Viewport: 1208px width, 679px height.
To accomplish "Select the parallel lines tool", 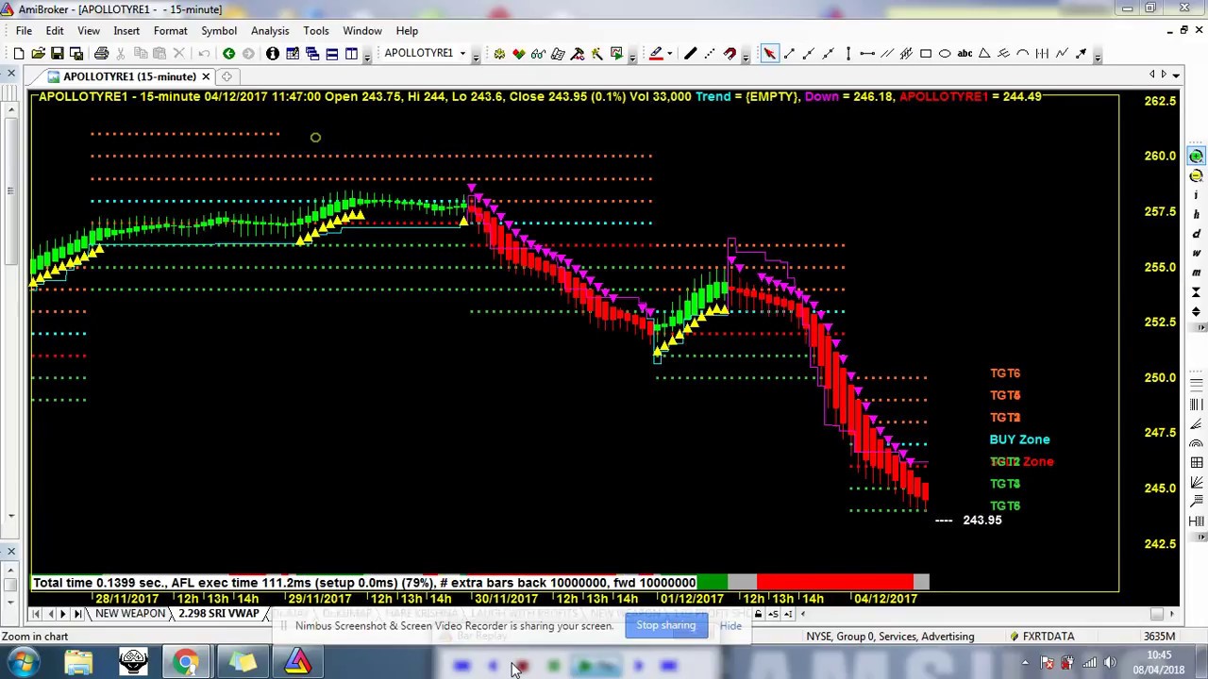I will [x=887, y=54].
